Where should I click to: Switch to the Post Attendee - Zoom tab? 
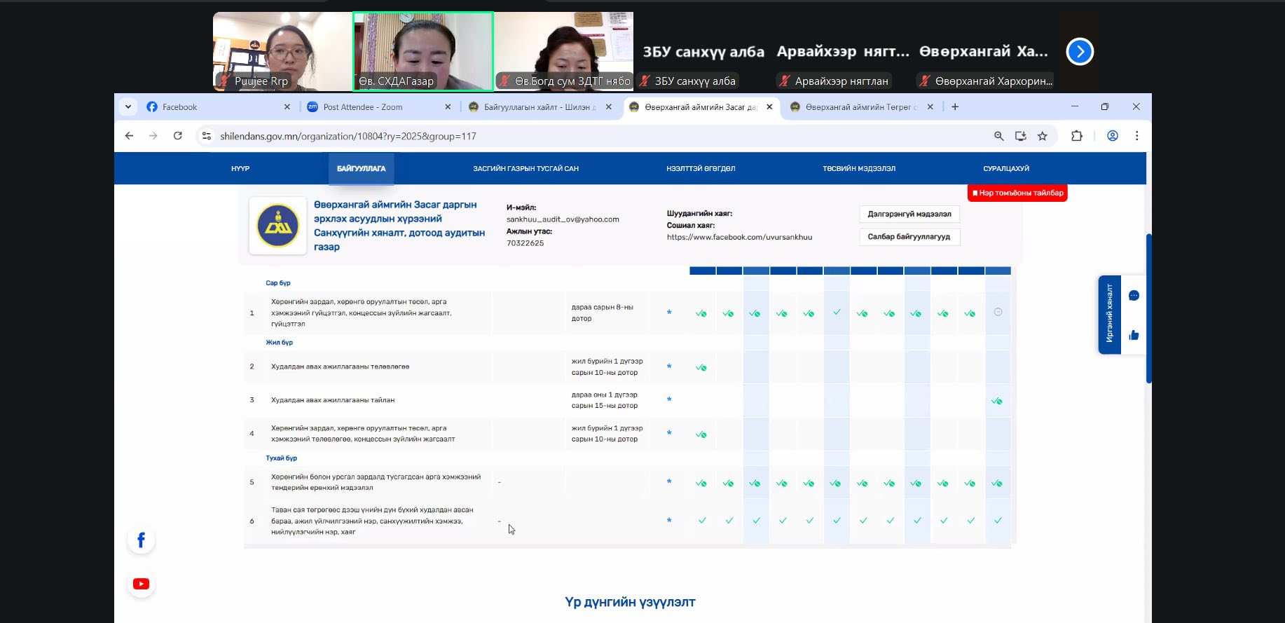(363, 107)
